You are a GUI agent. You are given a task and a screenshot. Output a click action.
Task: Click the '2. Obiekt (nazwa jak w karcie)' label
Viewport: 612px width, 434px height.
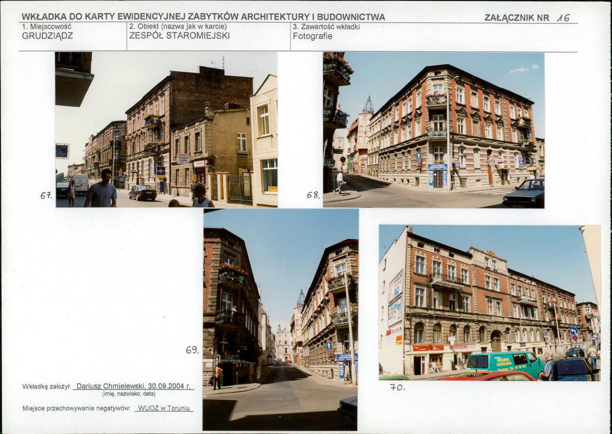point(178,27)
